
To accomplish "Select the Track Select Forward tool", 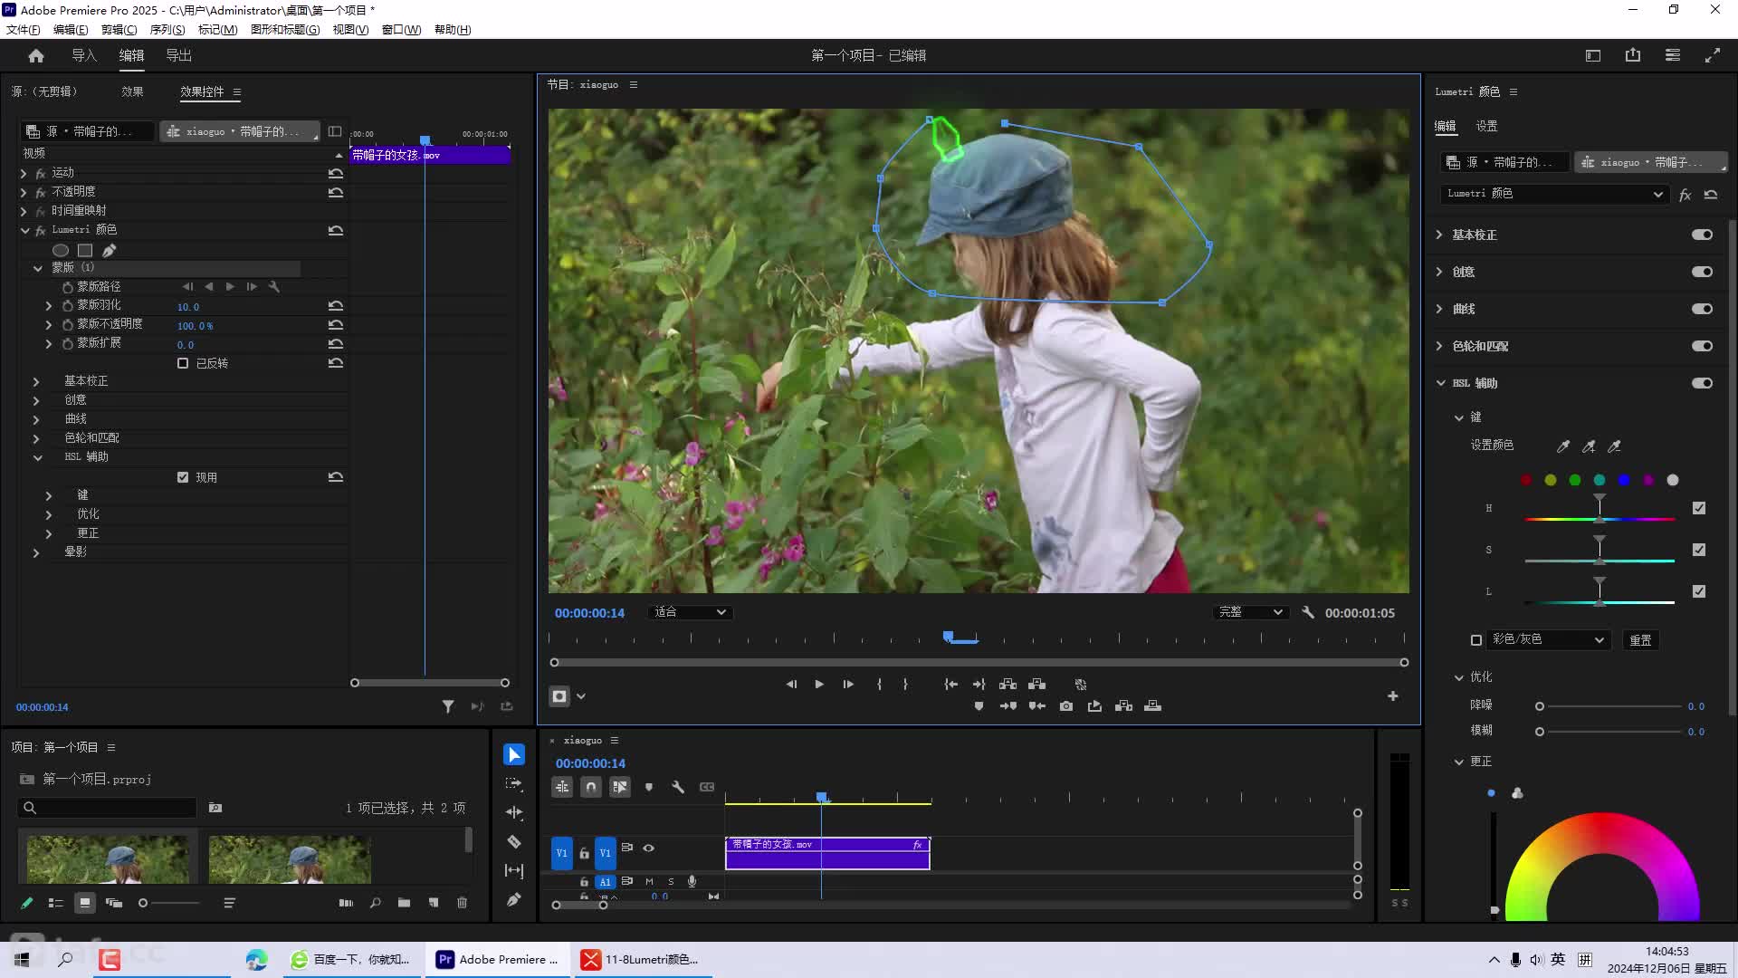I will [514, 783].
